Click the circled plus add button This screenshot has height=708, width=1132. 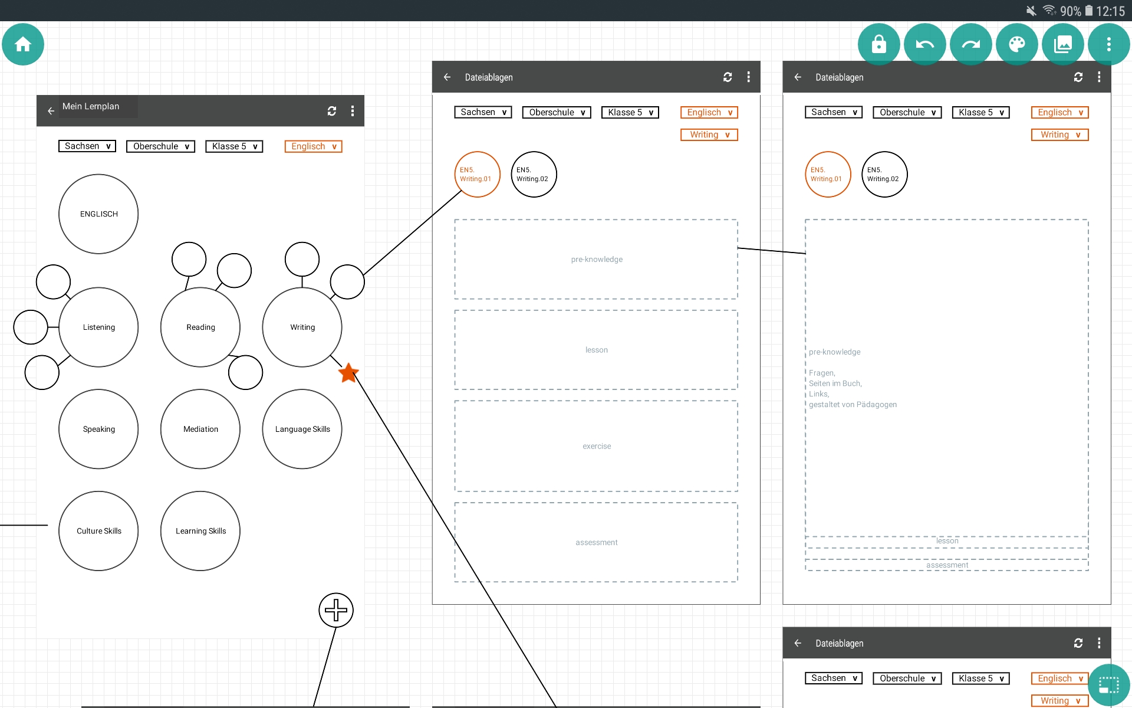[336, 610]
